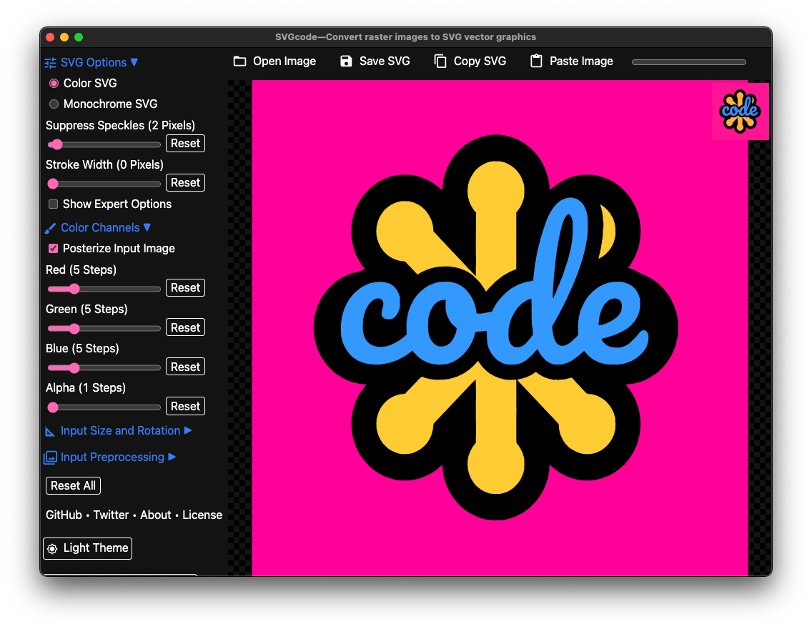This screenshot has width=812, height=629.
Task: Click the Open Image folder icon
Action: pyautogui.click(x=239, y=61)
